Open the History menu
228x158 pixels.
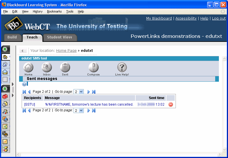(38, 11)
